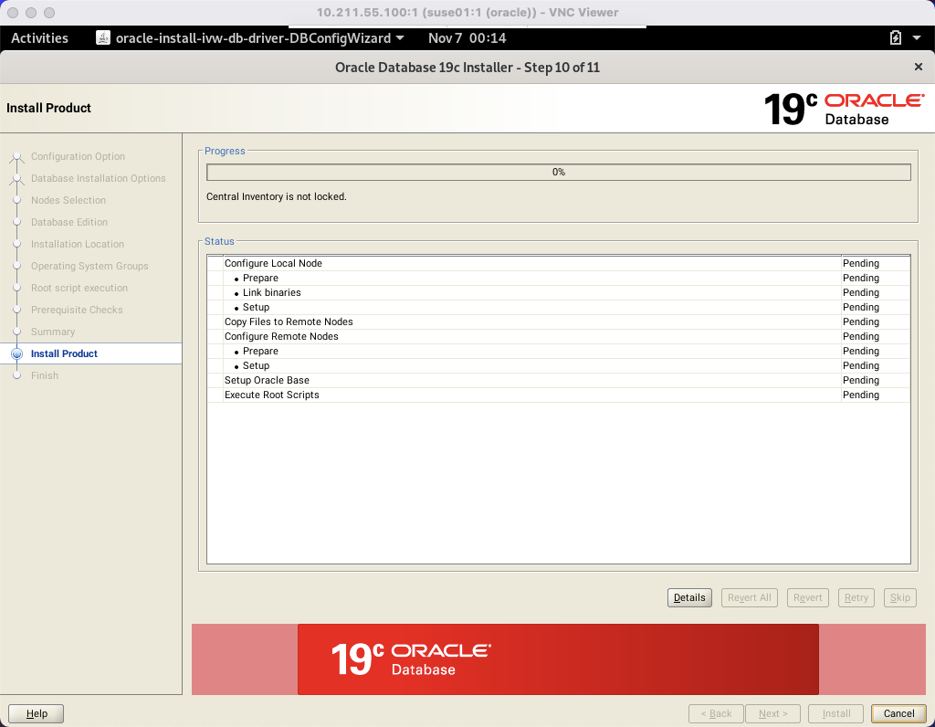
Task: Click the Install Product step bullet icon
Action: coord(17,353)
